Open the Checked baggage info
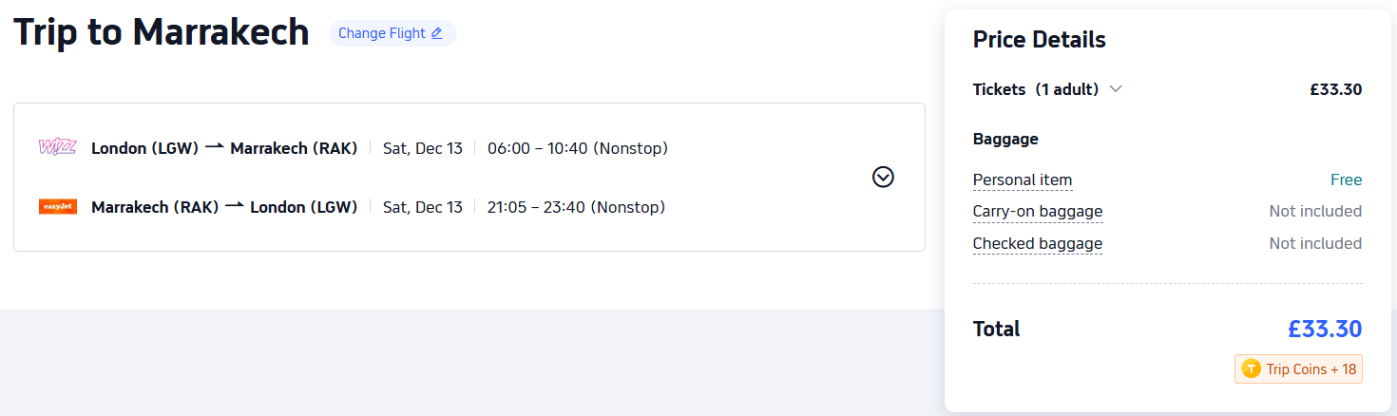The height and width of the screenshot is (416, 1397). pyautogui.click(x=1037, y=244)
